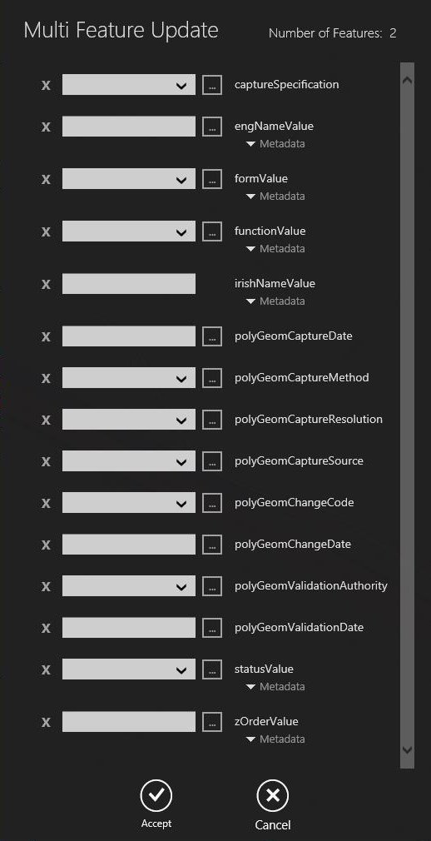Expand Metadata under engNameValue
This screenshot has height=841, width=431.
(275, 144)
